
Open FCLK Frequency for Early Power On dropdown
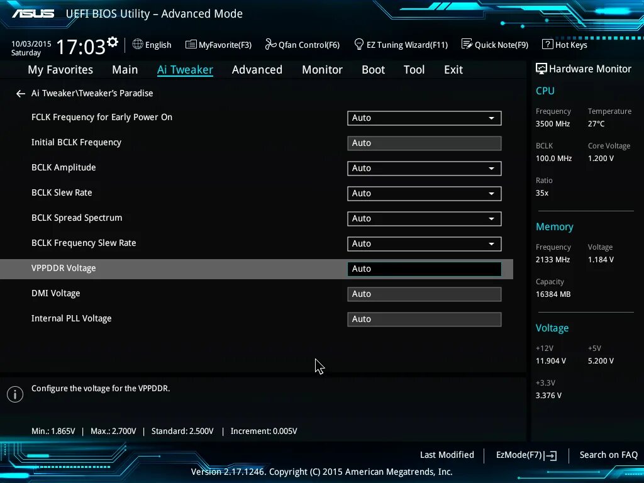tap(425, 118)
